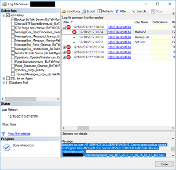
Task: Click log grid horizontal scrollbar thumb
Action: [x=83, y=128]
